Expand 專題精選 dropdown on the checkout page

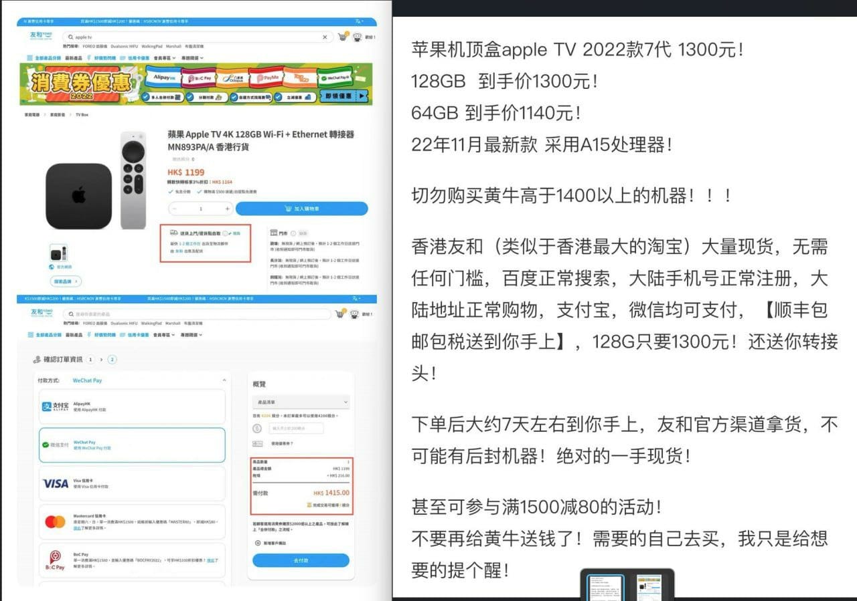[192, 334]
